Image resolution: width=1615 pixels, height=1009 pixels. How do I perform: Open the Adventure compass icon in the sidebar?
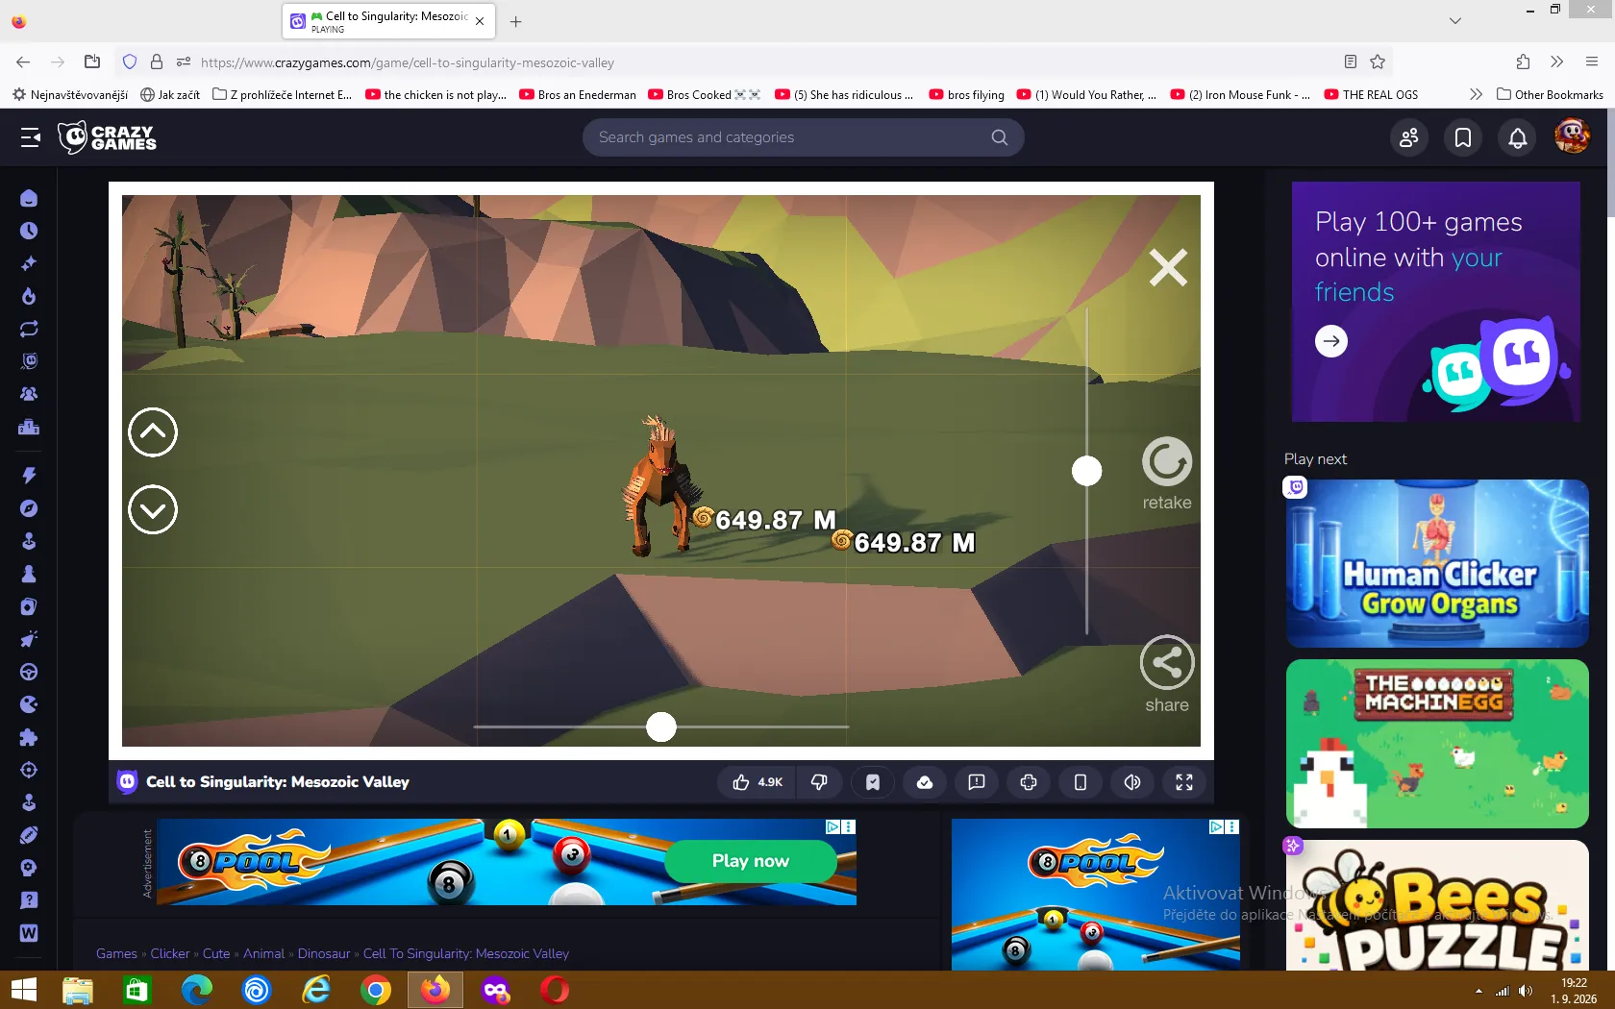29,508
